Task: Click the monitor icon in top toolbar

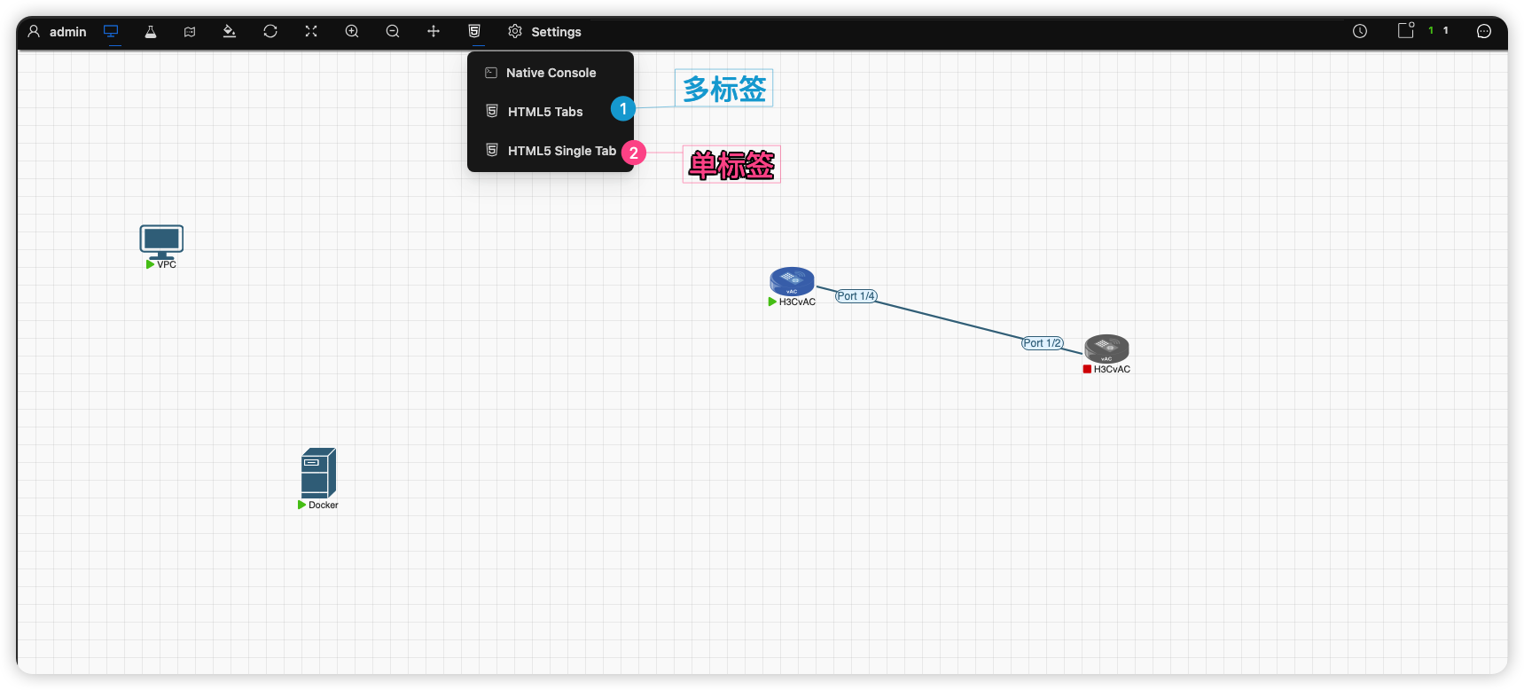Action: point(111,31)
